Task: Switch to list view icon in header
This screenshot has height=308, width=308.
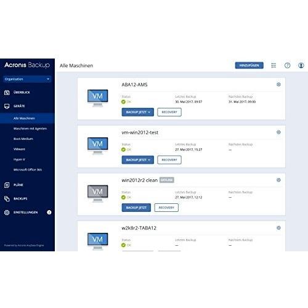Action: pos(274,65)
